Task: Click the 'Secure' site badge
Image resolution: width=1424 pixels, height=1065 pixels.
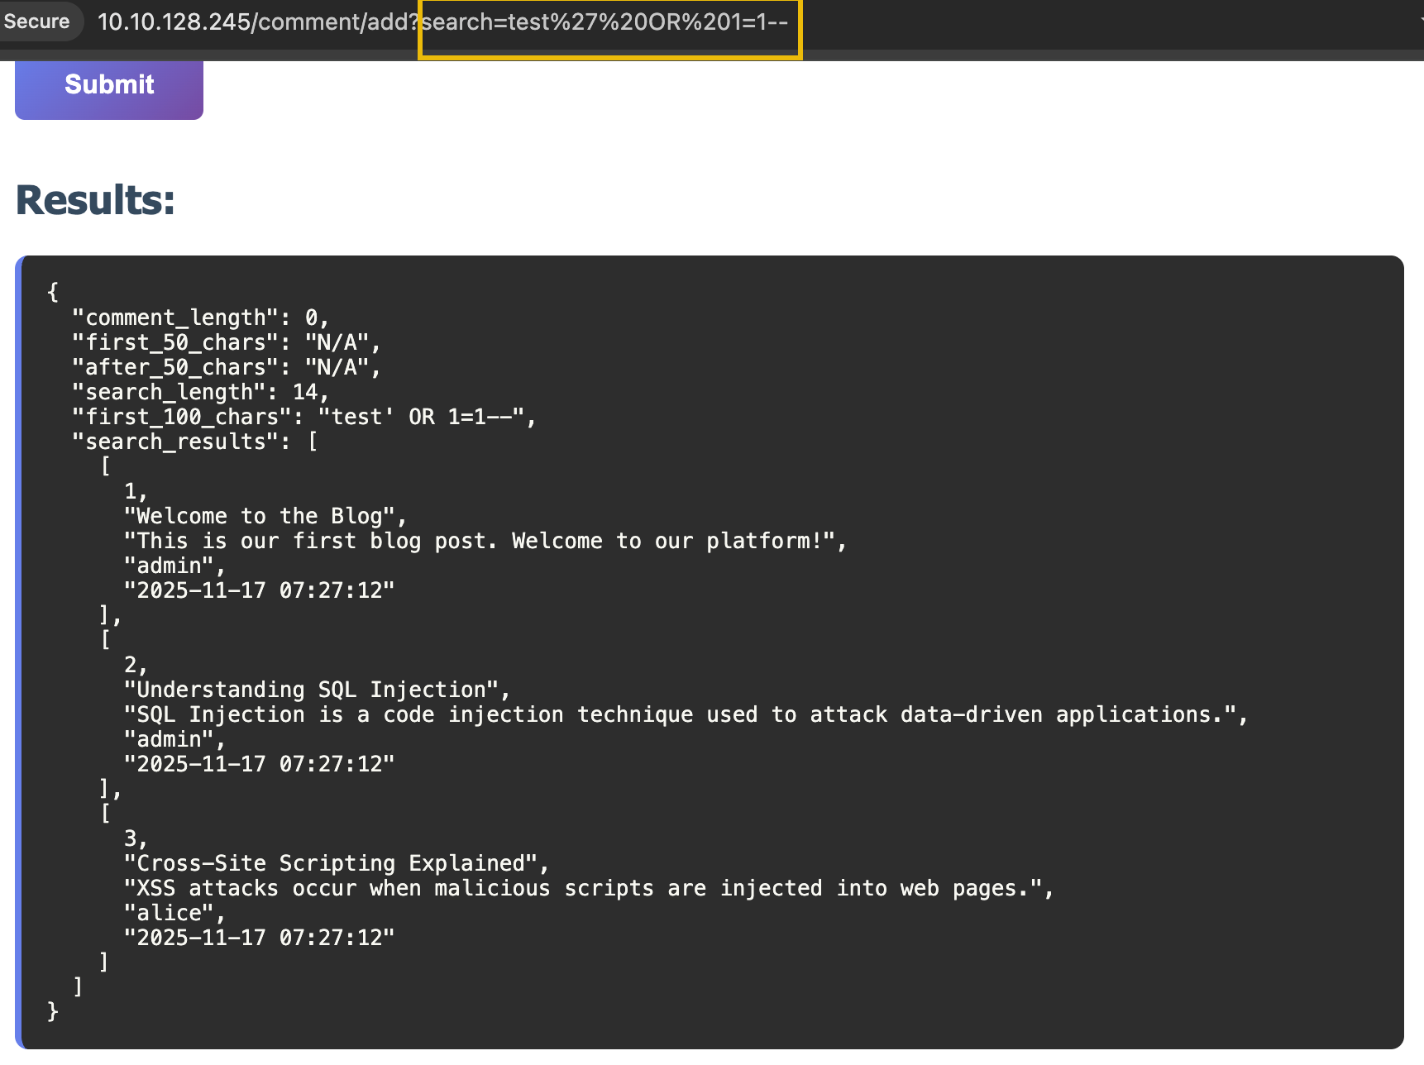Action: click(37, 21)
